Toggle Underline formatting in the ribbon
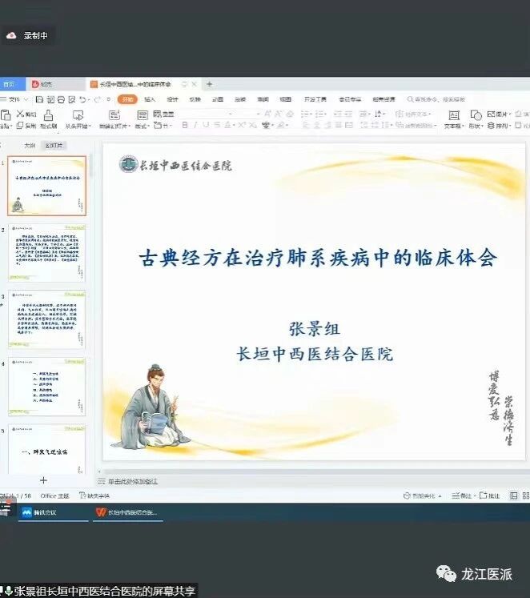The width and height of the screenshot is (530, 598). [206, 126]
